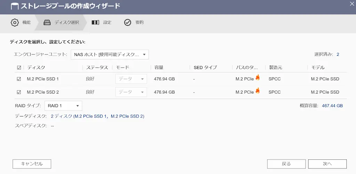Image resolution: width=356 pixels, height=174 pixels.
Task: Click 476.94 GB capacity of SSD 2 row
Action: pos(164,92)
